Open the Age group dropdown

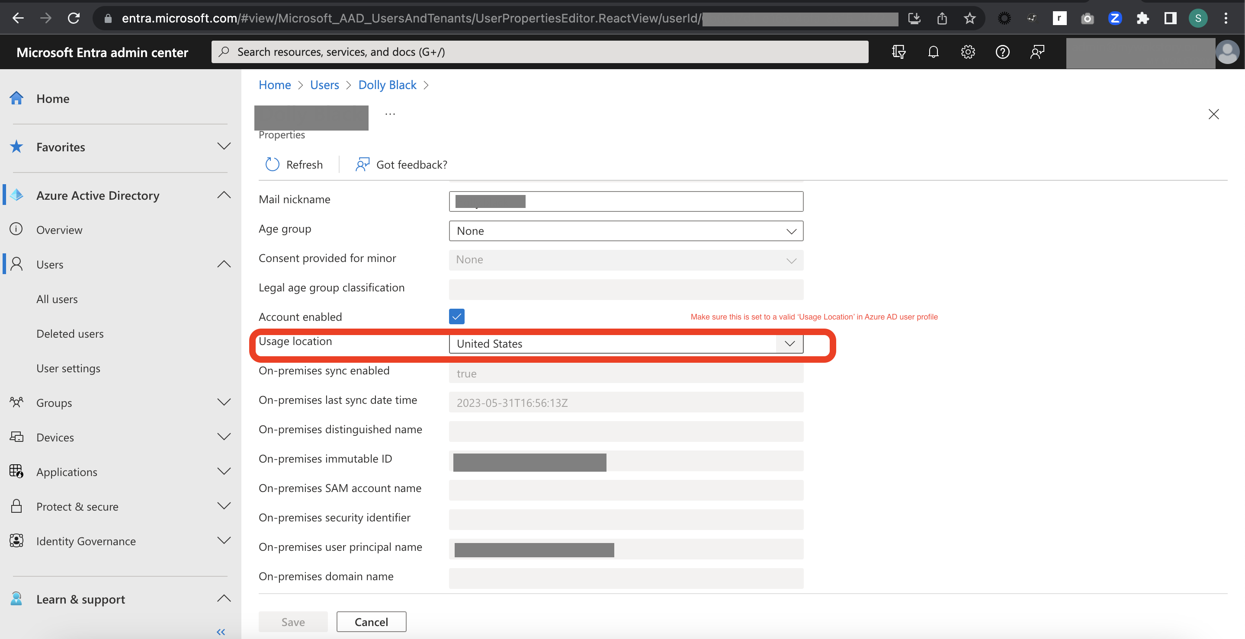[x=626, y=231]
